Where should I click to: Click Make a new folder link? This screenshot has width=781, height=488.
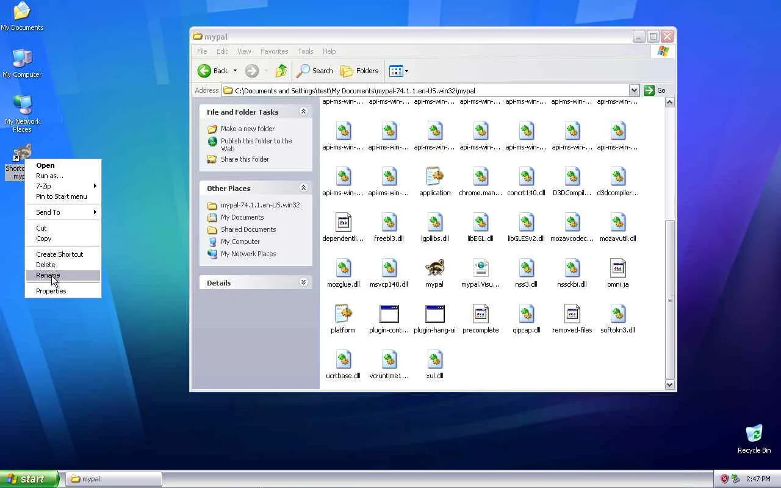pos(248,129)
